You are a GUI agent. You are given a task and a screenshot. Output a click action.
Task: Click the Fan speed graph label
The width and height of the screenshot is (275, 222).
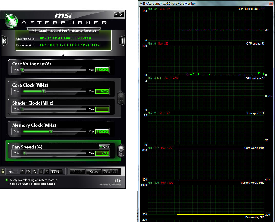(256, 113)
